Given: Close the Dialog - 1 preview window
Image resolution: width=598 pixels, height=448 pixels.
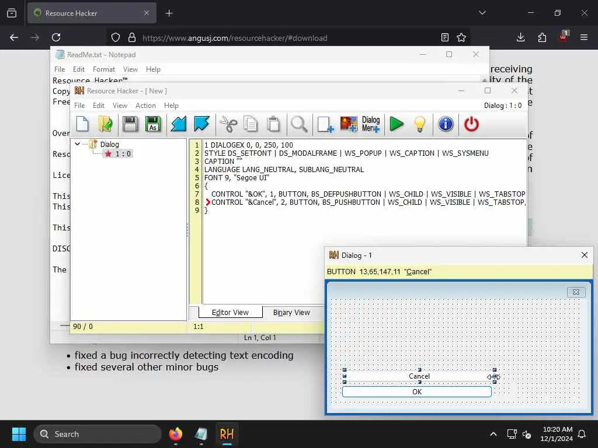Looking at the screenshot, I should click(584, 255).
